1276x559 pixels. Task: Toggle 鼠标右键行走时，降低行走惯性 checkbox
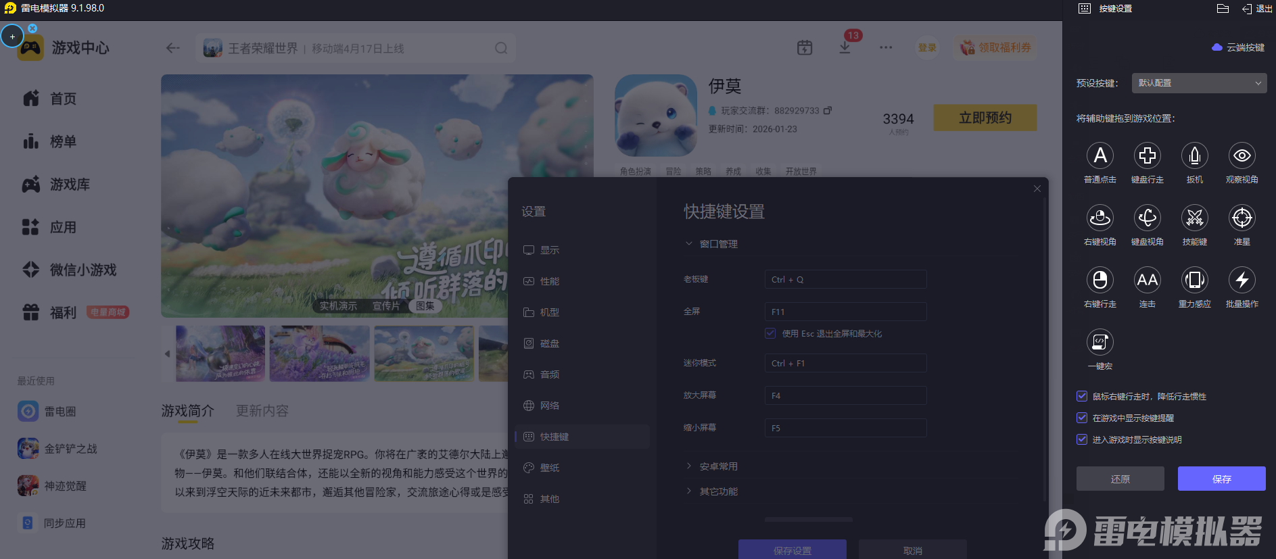(1082, 396)
